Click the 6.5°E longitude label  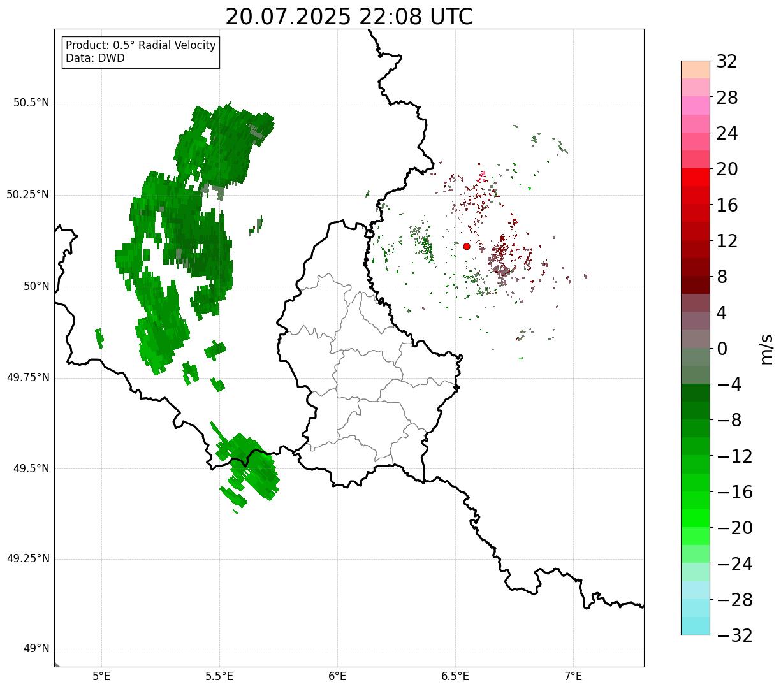click(455, 676)
